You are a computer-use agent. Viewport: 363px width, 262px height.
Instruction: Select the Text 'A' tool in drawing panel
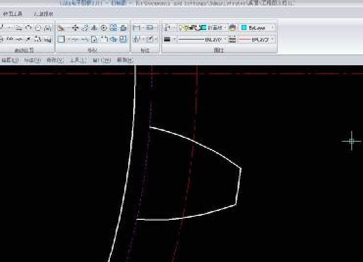click(48, 28)
